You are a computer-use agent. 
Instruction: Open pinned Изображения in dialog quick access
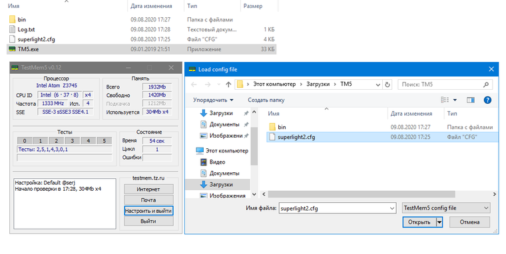tap(226, 136)
